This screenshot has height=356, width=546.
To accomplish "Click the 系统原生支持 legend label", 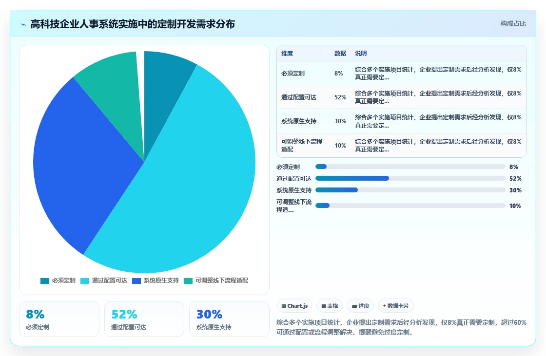I will click(161, 281).
